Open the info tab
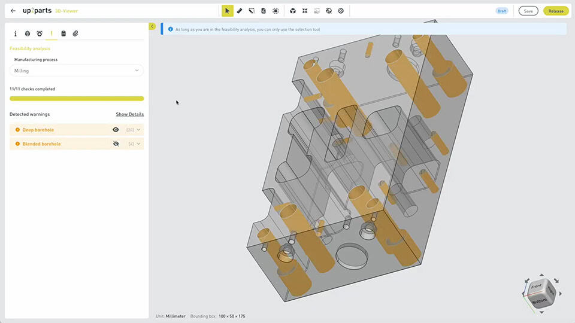This screenshot has height=323, width=575. [x=16, y=33]
